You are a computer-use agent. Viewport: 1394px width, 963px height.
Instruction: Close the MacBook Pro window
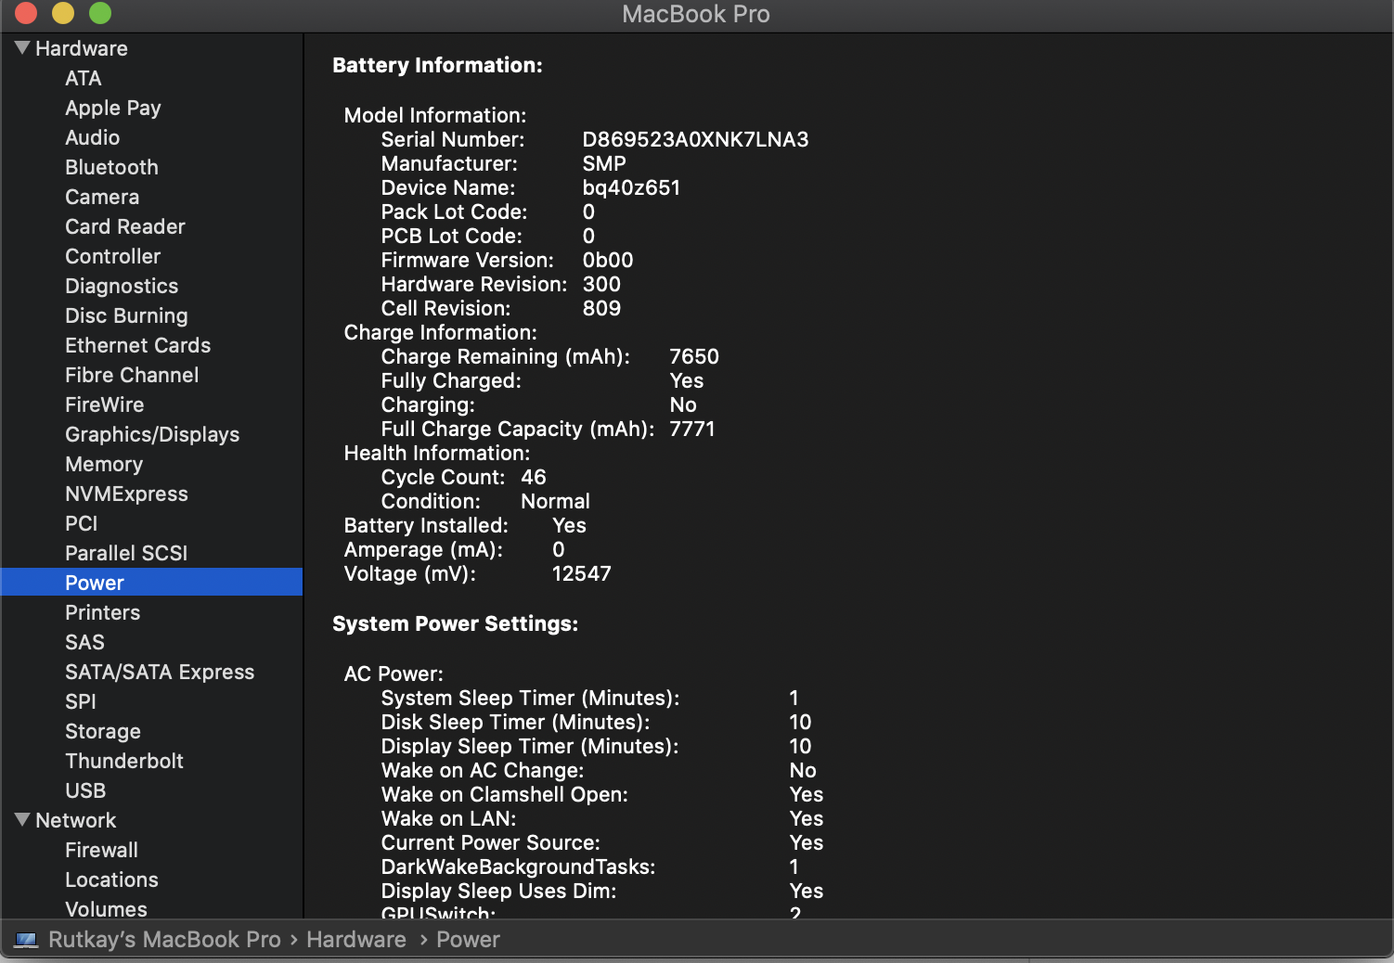tap(26, 13)
